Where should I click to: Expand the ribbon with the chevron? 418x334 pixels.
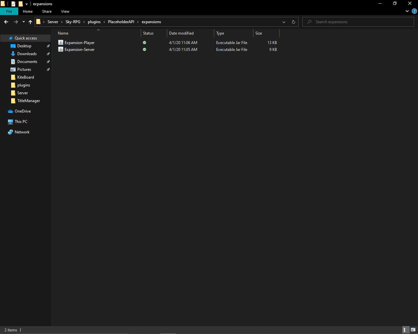pos(407,11)
